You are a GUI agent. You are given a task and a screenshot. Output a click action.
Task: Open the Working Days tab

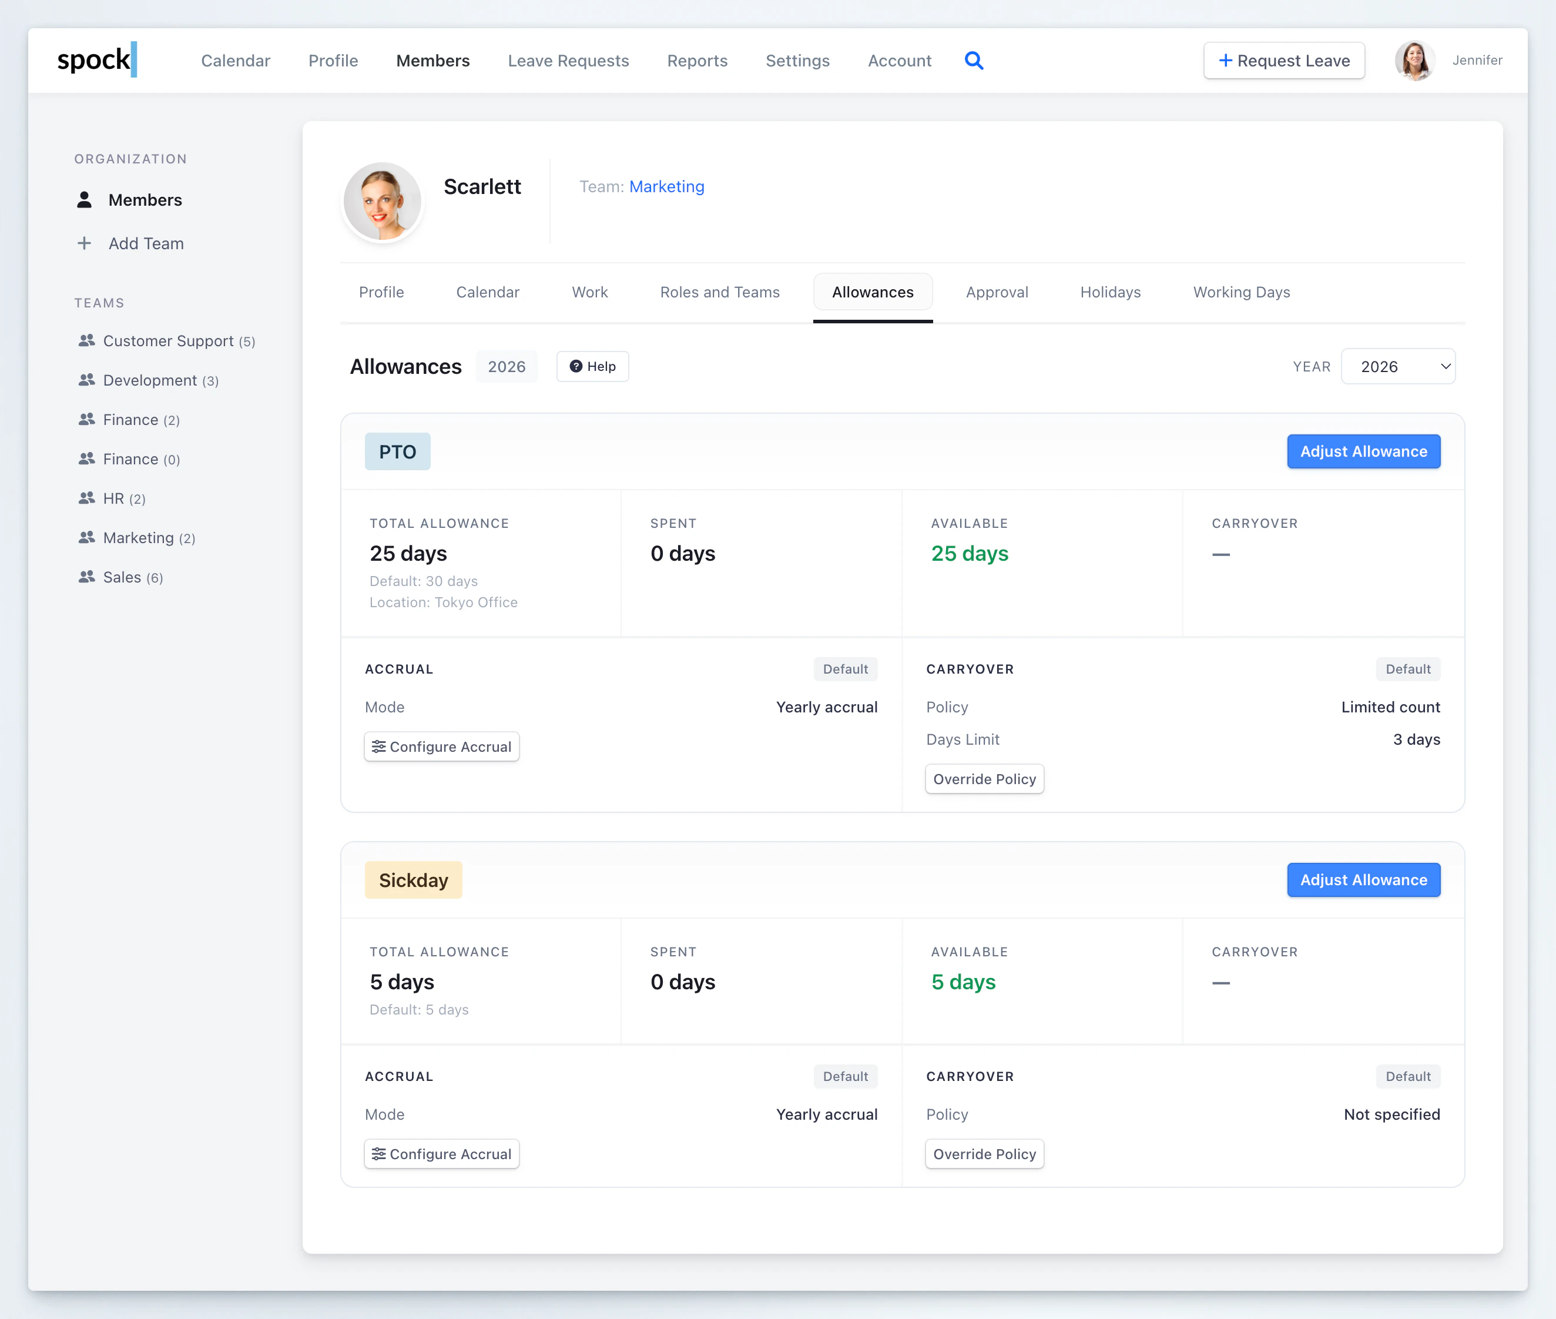click(x=1240, y=292)
